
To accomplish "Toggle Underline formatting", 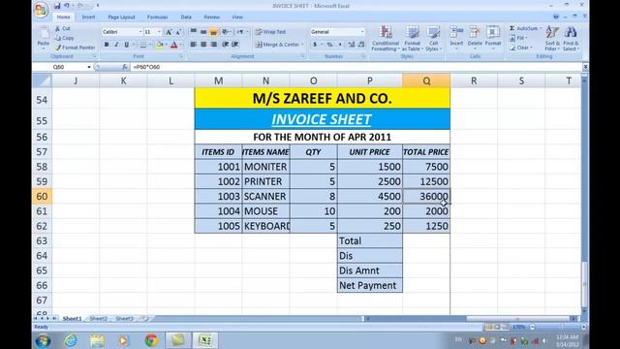I will coord(127,45).
